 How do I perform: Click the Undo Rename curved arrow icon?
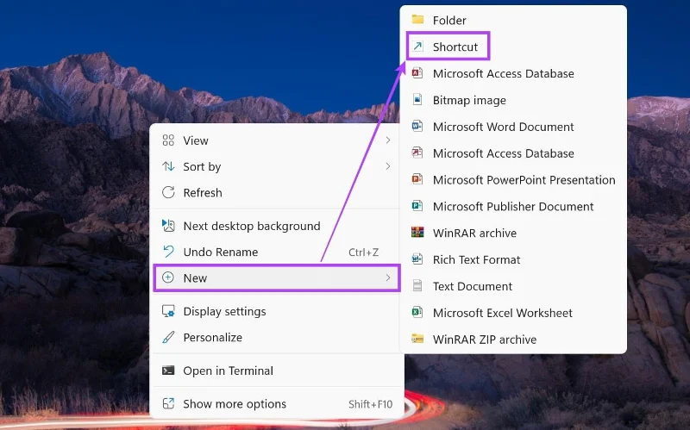[168, 252]
